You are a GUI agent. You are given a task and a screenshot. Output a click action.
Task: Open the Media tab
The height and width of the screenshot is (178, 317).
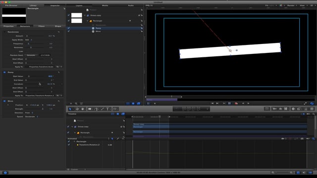pos(105,5)
